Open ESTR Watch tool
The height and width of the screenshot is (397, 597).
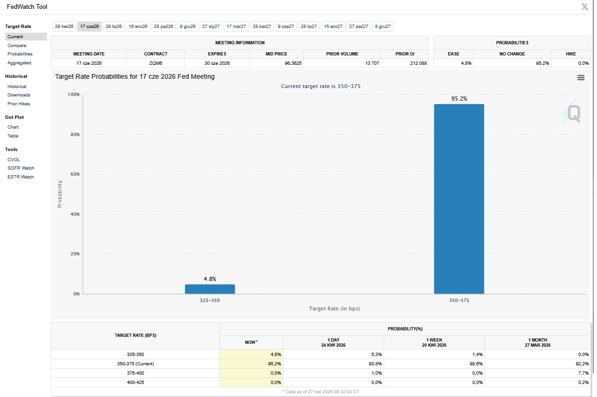pyautogui.click(x=21, y=177)
